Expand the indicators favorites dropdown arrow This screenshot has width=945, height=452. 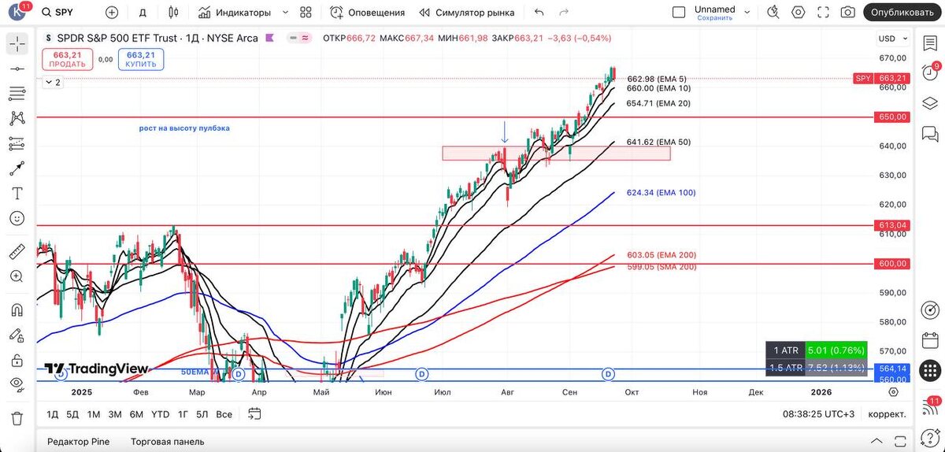tap(285, 13)
